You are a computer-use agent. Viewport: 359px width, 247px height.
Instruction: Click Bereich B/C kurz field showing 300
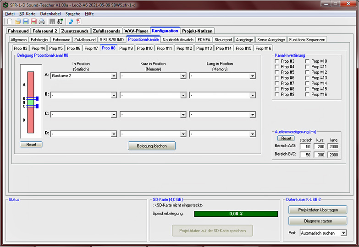(319, 155)
